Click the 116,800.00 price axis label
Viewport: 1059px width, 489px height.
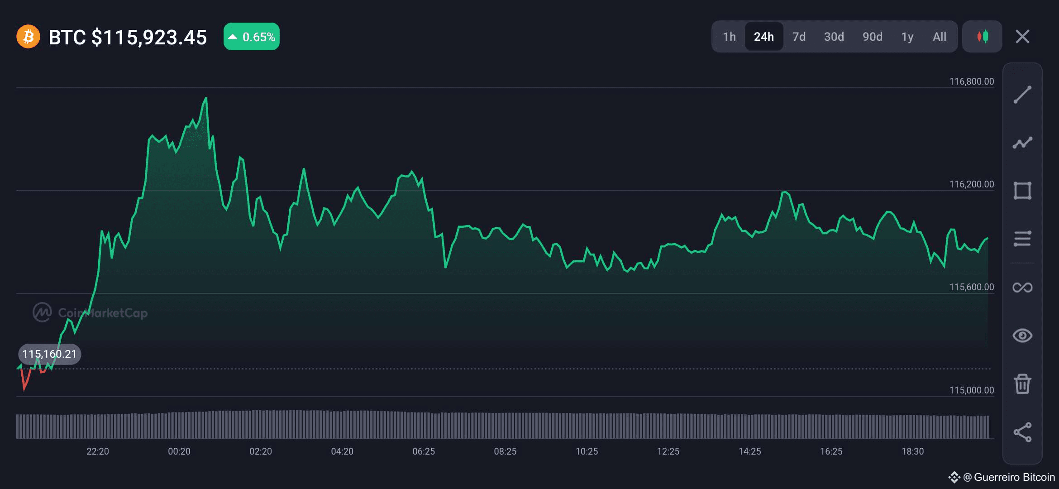click(972, 81)
